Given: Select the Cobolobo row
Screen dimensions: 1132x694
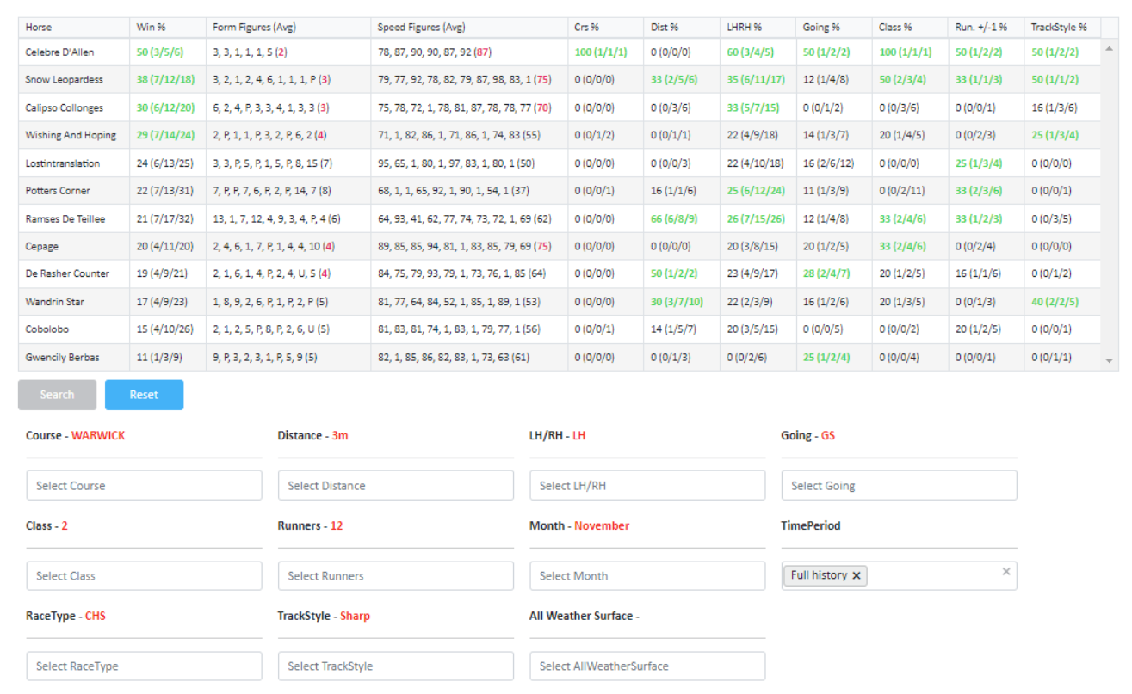Looking at the screenshot, I should pos(560,329).
